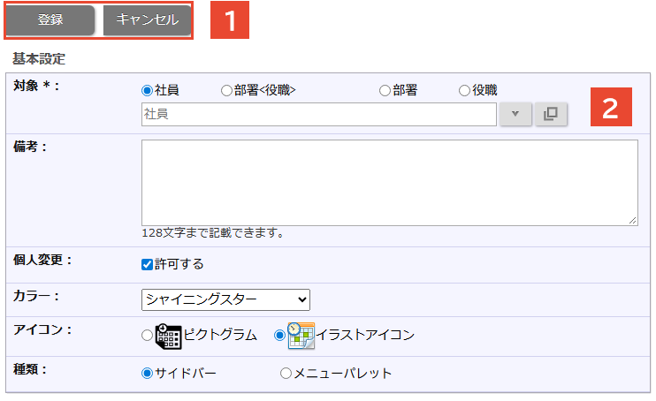Click the illustrated calendar icon
The image size is (656, 401).
301,336
